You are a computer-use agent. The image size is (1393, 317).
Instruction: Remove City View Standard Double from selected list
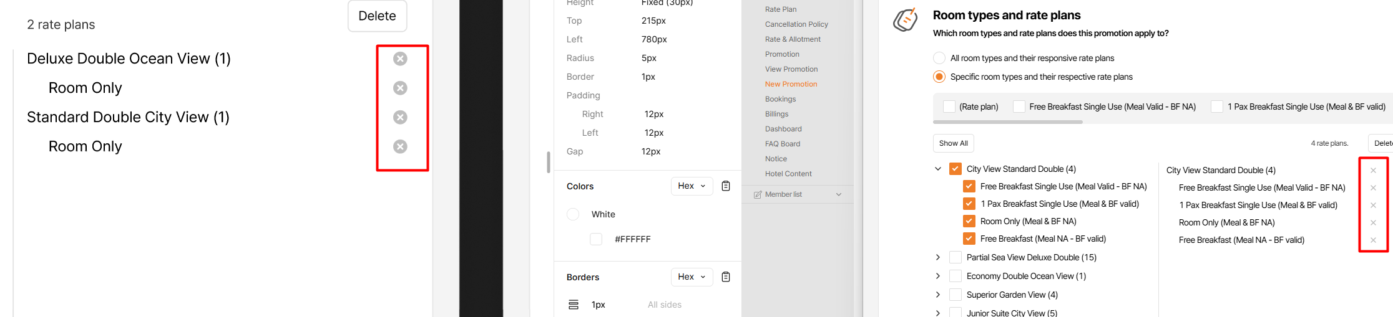(x=1373, y=170)
